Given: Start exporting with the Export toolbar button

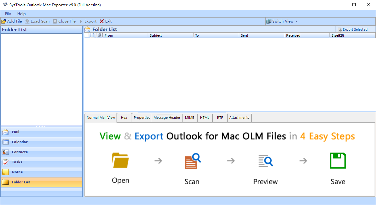Looking at the screenshot, I should [x=89, y=21].
